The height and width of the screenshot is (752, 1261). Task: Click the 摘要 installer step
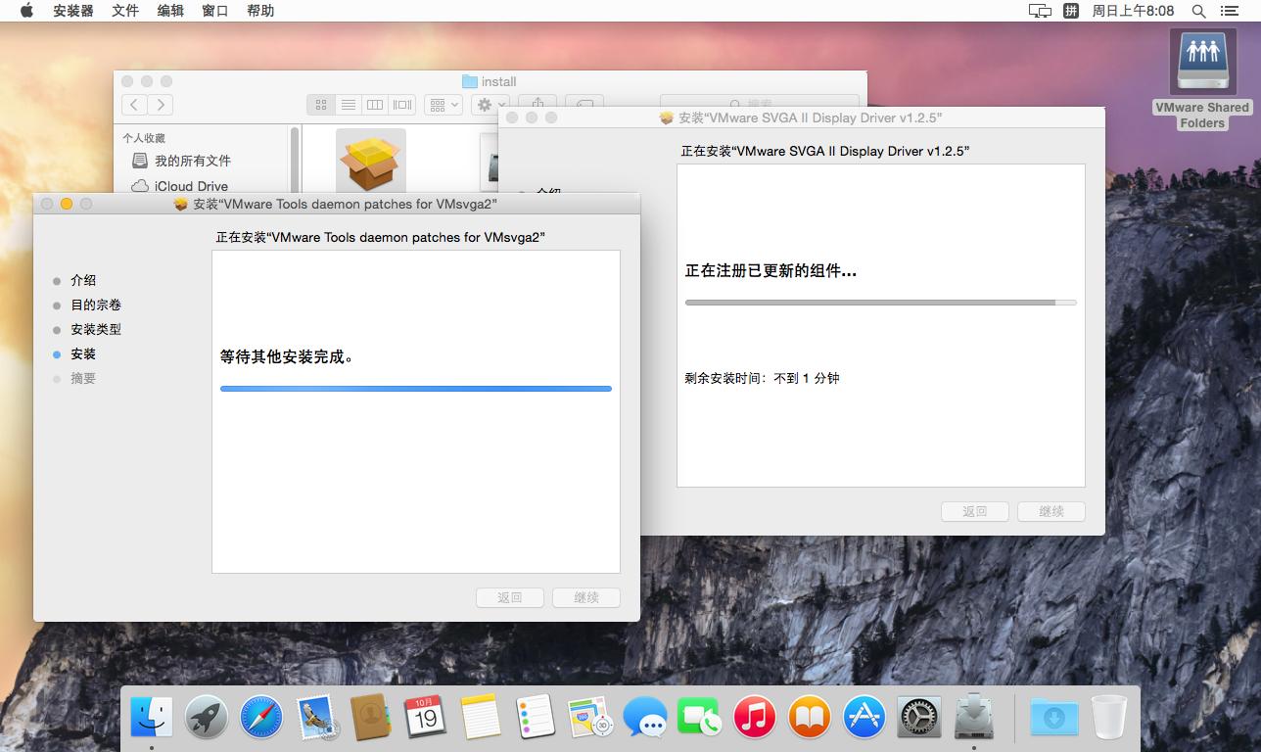[x=83, y=378]
